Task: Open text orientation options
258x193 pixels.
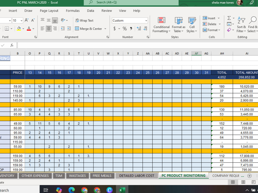Action: (x=64, y=20)
